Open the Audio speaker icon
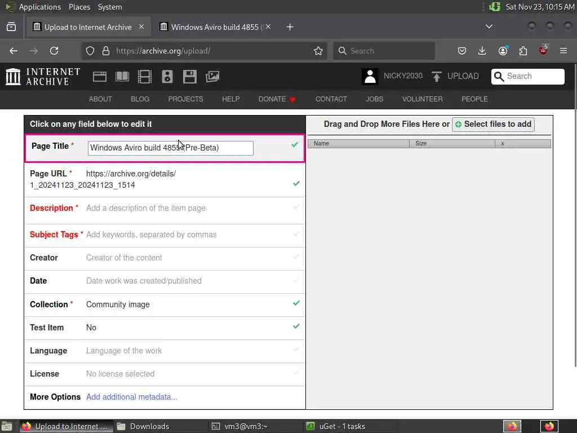This screenshot has height=433, width=577. point(167,77)
